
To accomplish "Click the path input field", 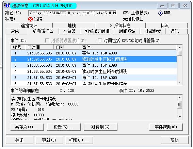I will pyautogui.click(x=73, y=13).
